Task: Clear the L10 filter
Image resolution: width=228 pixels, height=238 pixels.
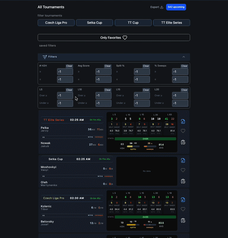Action: pos(108,90)
